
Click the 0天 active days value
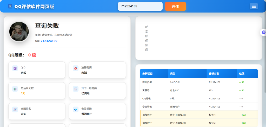point(23,93)
